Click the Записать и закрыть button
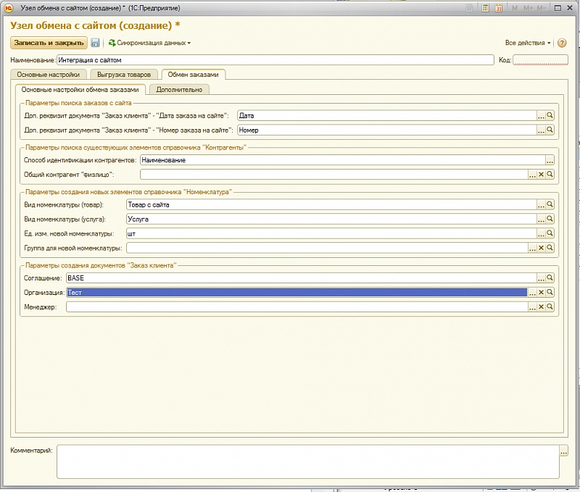This screenshot has width=580, height=492. (x=49, y=43)
